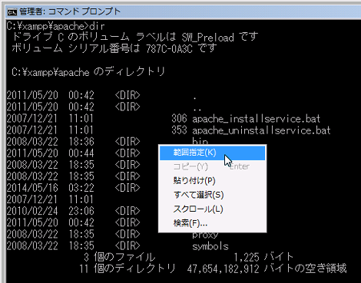
Task: Click the date 2010/02/24
Action: point(32,211)
